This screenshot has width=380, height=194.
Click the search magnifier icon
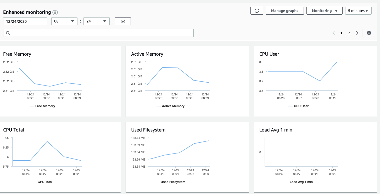[x=8, y=33]
